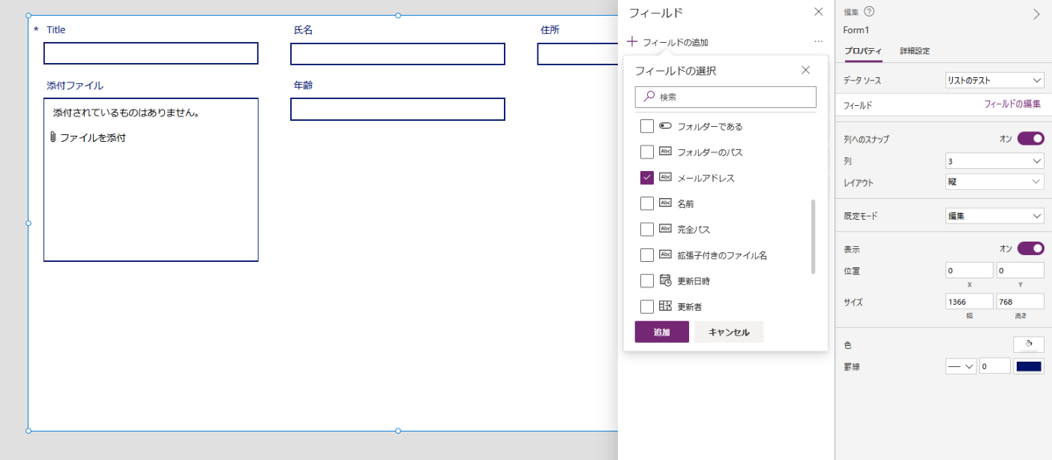
Task: Click the 検索 field search box
Action: (x=726, y=96)
